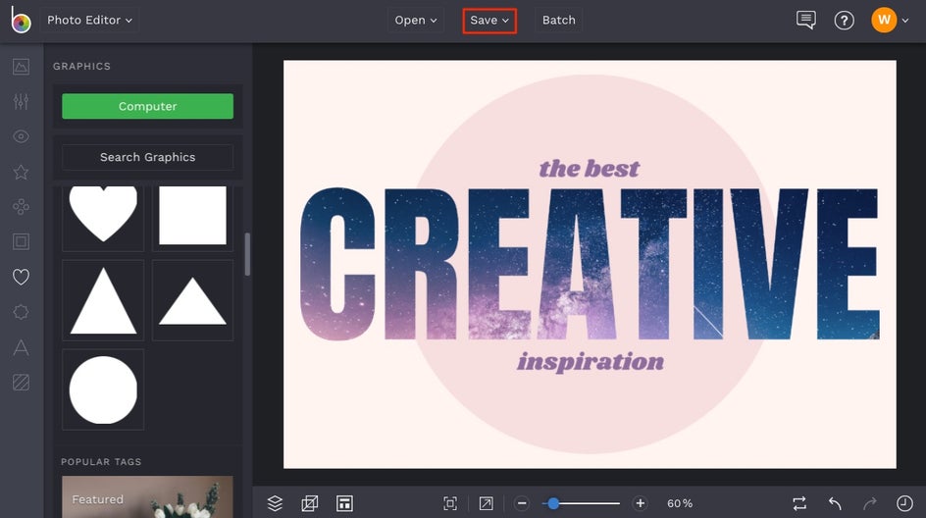Select the wide triangle shape graphic
This screenshot has width=926, height=518.
(192, 300)
